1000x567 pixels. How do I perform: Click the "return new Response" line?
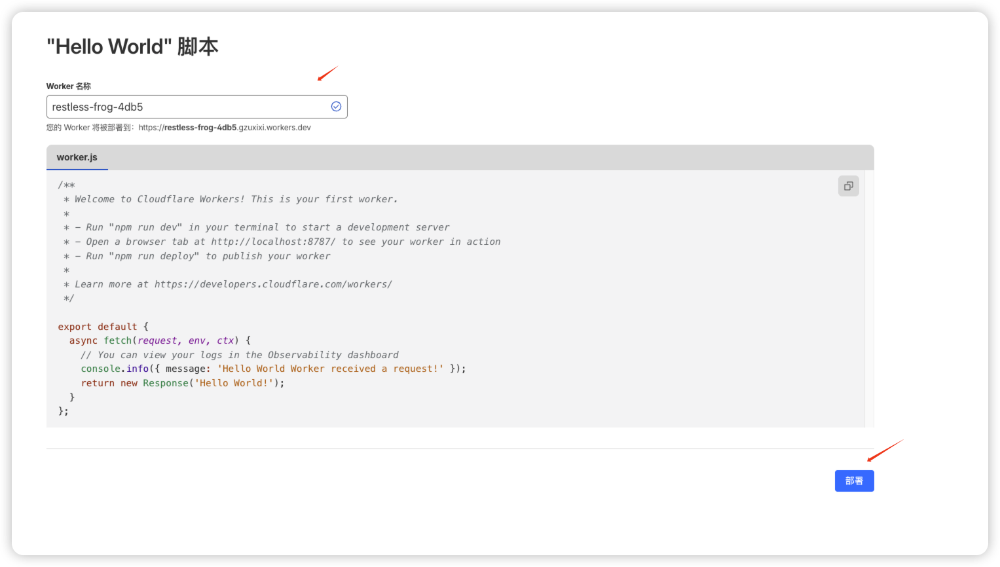(183, 383)
